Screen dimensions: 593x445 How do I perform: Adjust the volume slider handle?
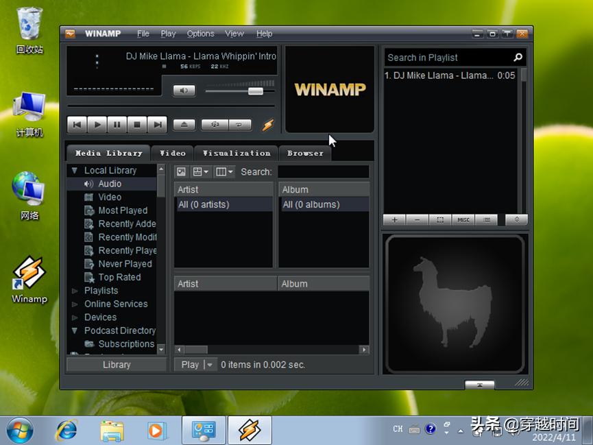pyautogui.click(x=256, y=91)
